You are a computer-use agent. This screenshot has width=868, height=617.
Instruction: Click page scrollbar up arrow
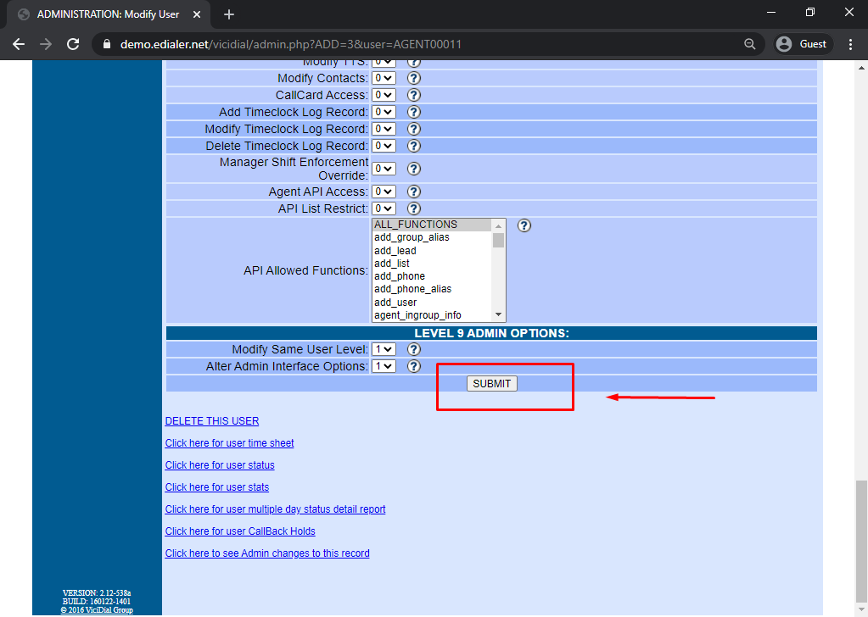(861, 68)
